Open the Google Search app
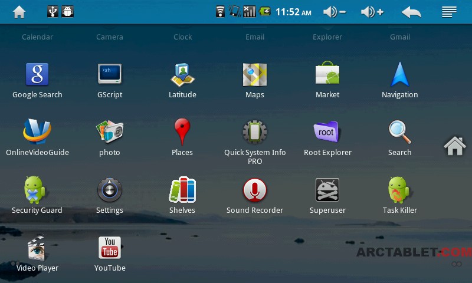 [x=37, y=74]
